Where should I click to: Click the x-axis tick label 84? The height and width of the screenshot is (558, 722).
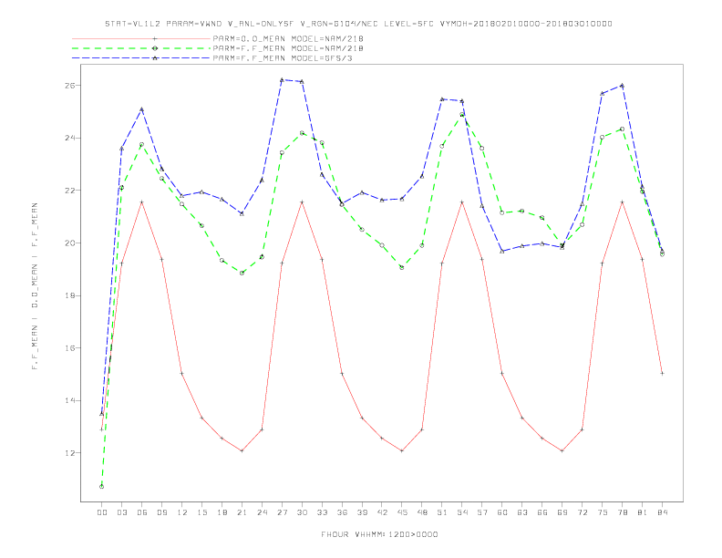662,512
